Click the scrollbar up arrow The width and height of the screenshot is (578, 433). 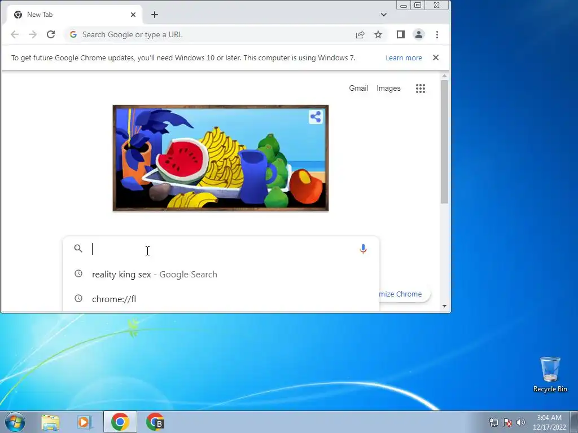444,76
